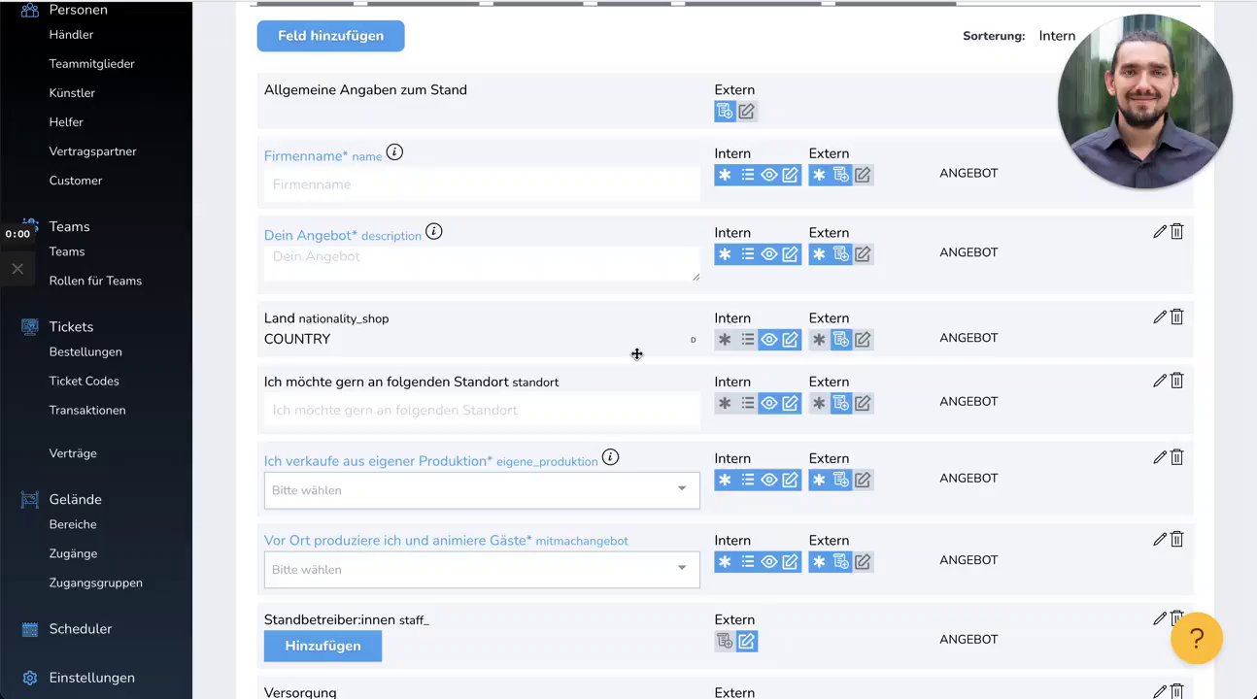Change the Sortierung Intern selection
The image size is (1257, 699).
tap(1056, 36)
